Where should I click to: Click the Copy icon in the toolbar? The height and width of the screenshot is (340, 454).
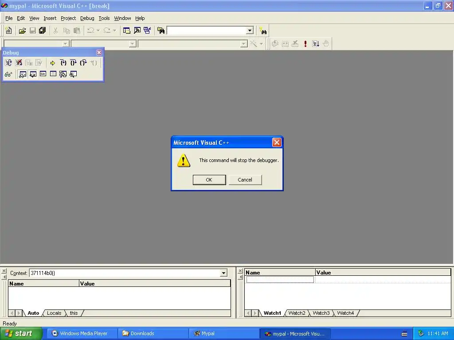click(67, 31)
